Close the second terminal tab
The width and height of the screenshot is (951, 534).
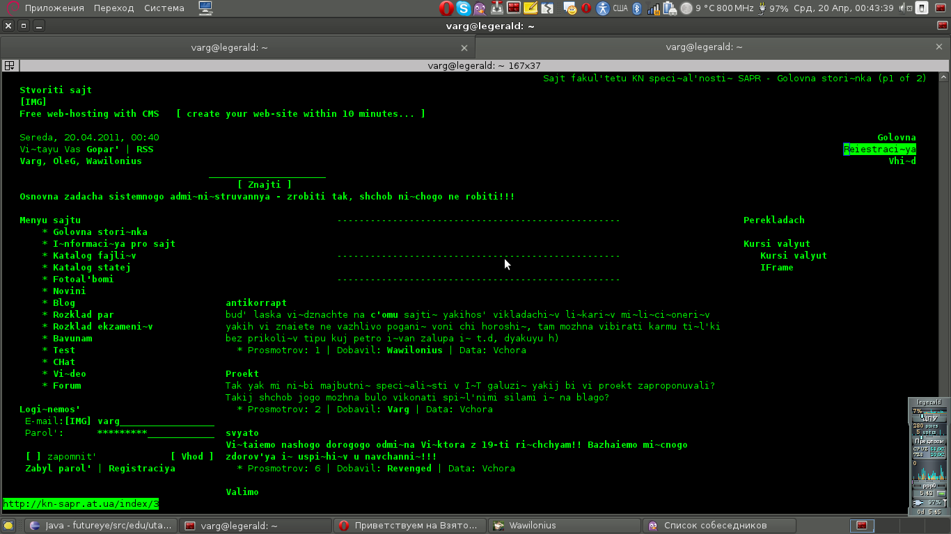(x=939, y=47)
